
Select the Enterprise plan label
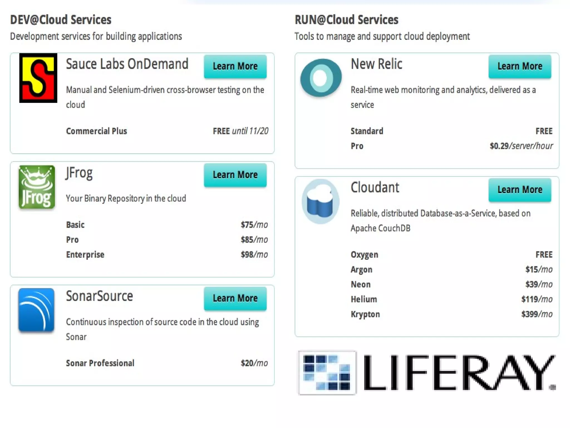[85, 255]
